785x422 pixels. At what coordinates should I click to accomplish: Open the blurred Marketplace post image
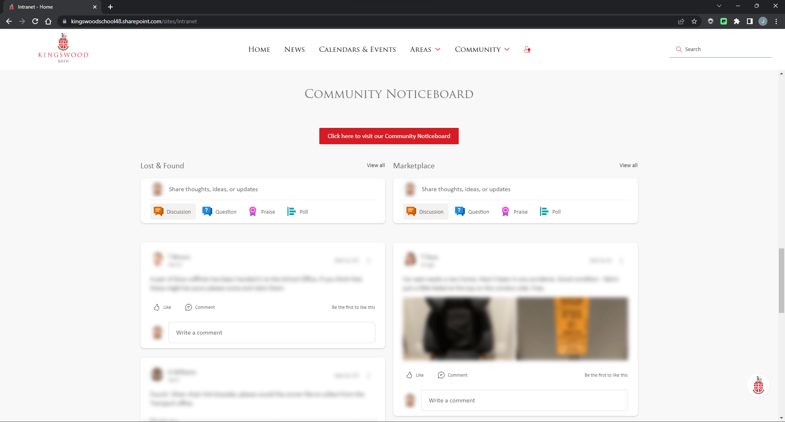point(515,329)
